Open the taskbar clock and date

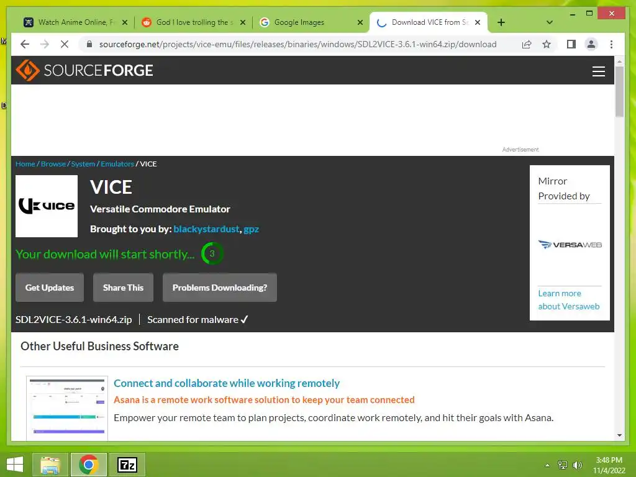[x=609, y=465]
